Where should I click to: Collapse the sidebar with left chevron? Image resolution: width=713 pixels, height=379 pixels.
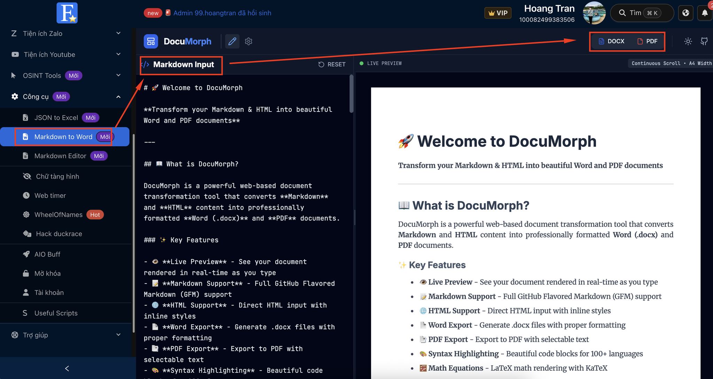click(67, 368)
